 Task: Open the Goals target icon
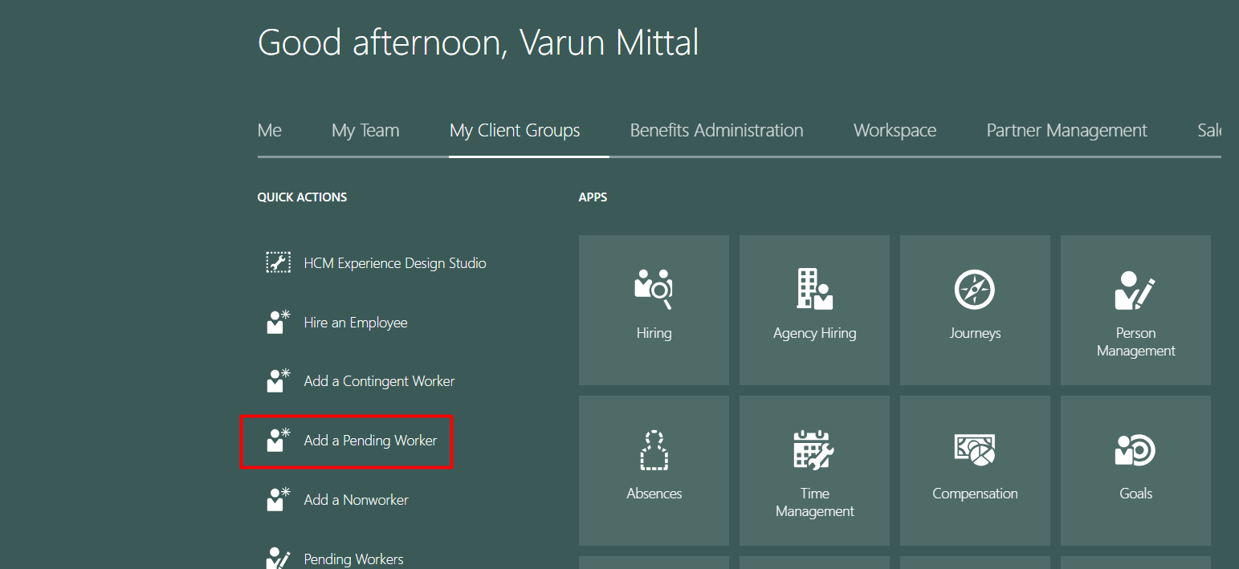(x=1135, y=450)
